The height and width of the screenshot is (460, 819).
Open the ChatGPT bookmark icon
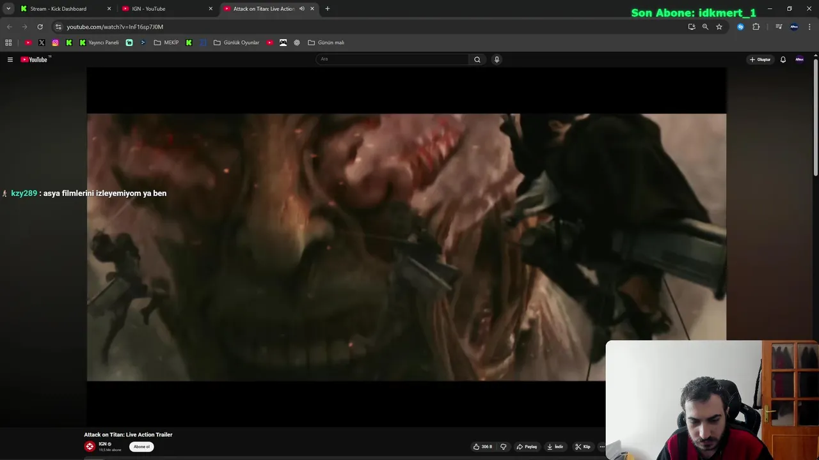pos(297,43)
